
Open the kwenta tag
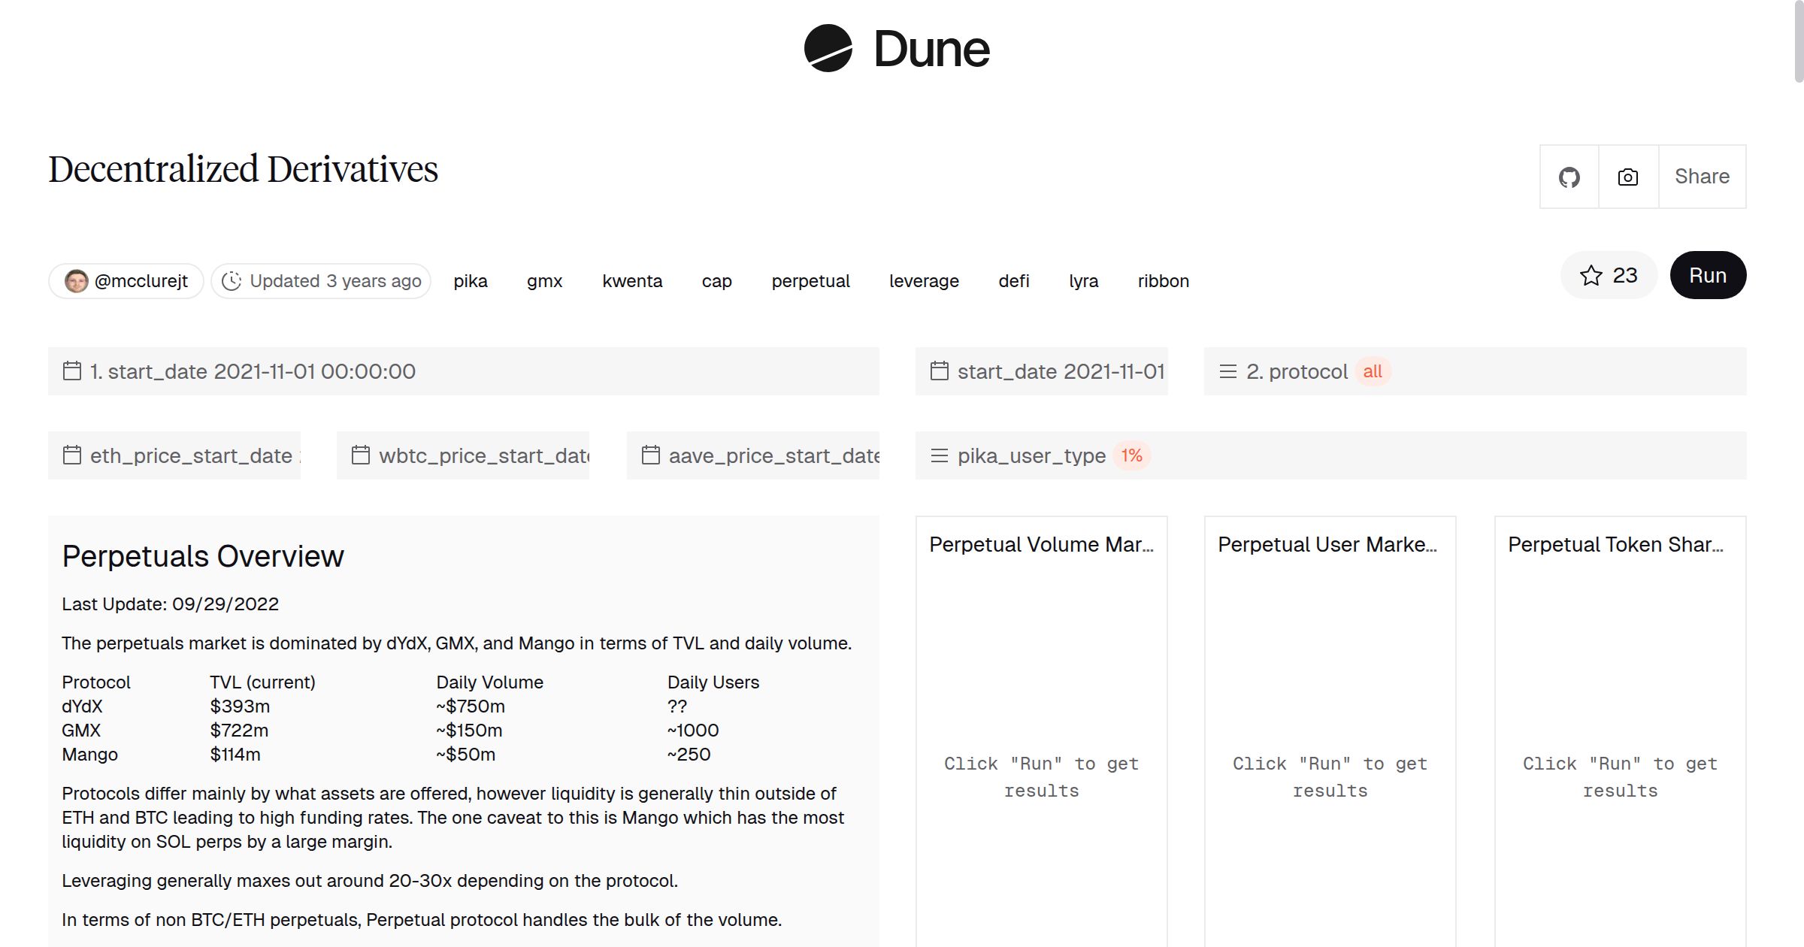click(631, 281)
